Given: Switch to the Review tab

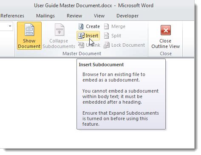Looking at the screenshot, I should click(x=74, y=16).
